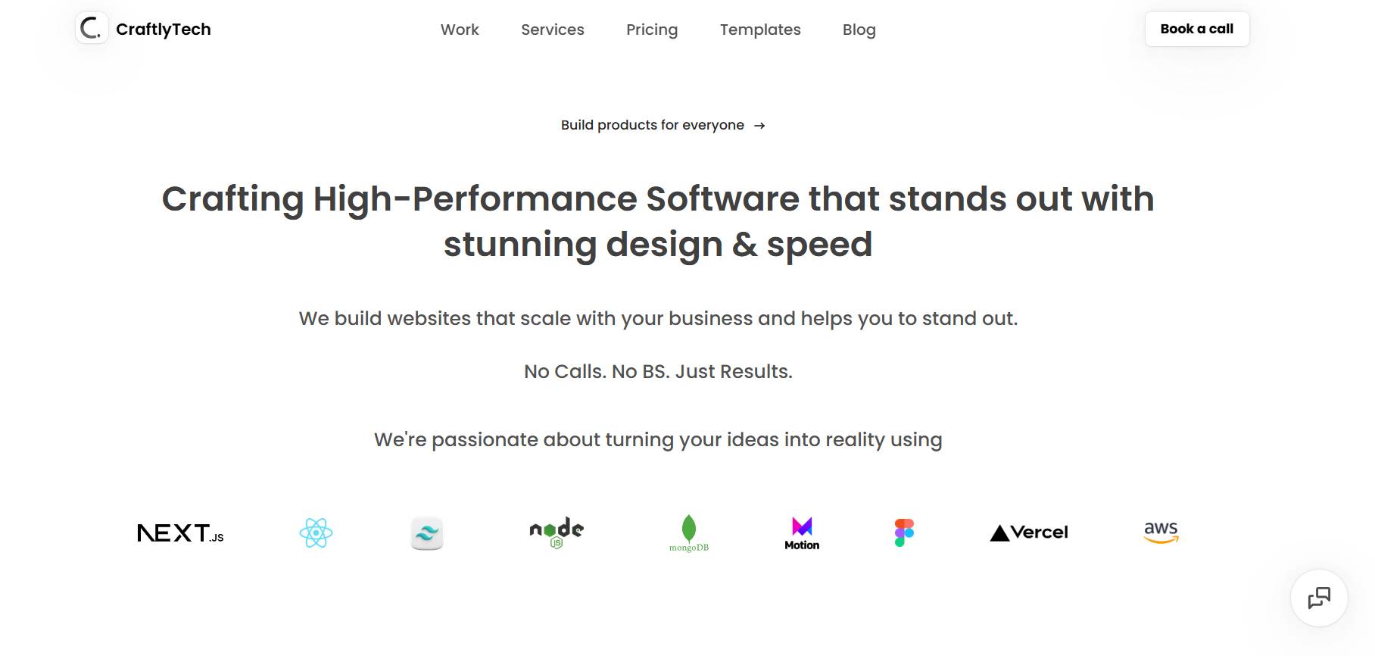
Task: Click the Motion logo
Action: click(x=801, y=533)
